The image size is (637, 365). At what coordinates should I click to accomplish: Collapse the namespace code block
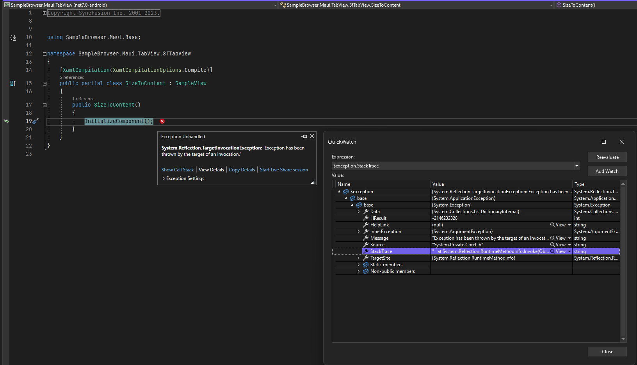click(44, 54)
